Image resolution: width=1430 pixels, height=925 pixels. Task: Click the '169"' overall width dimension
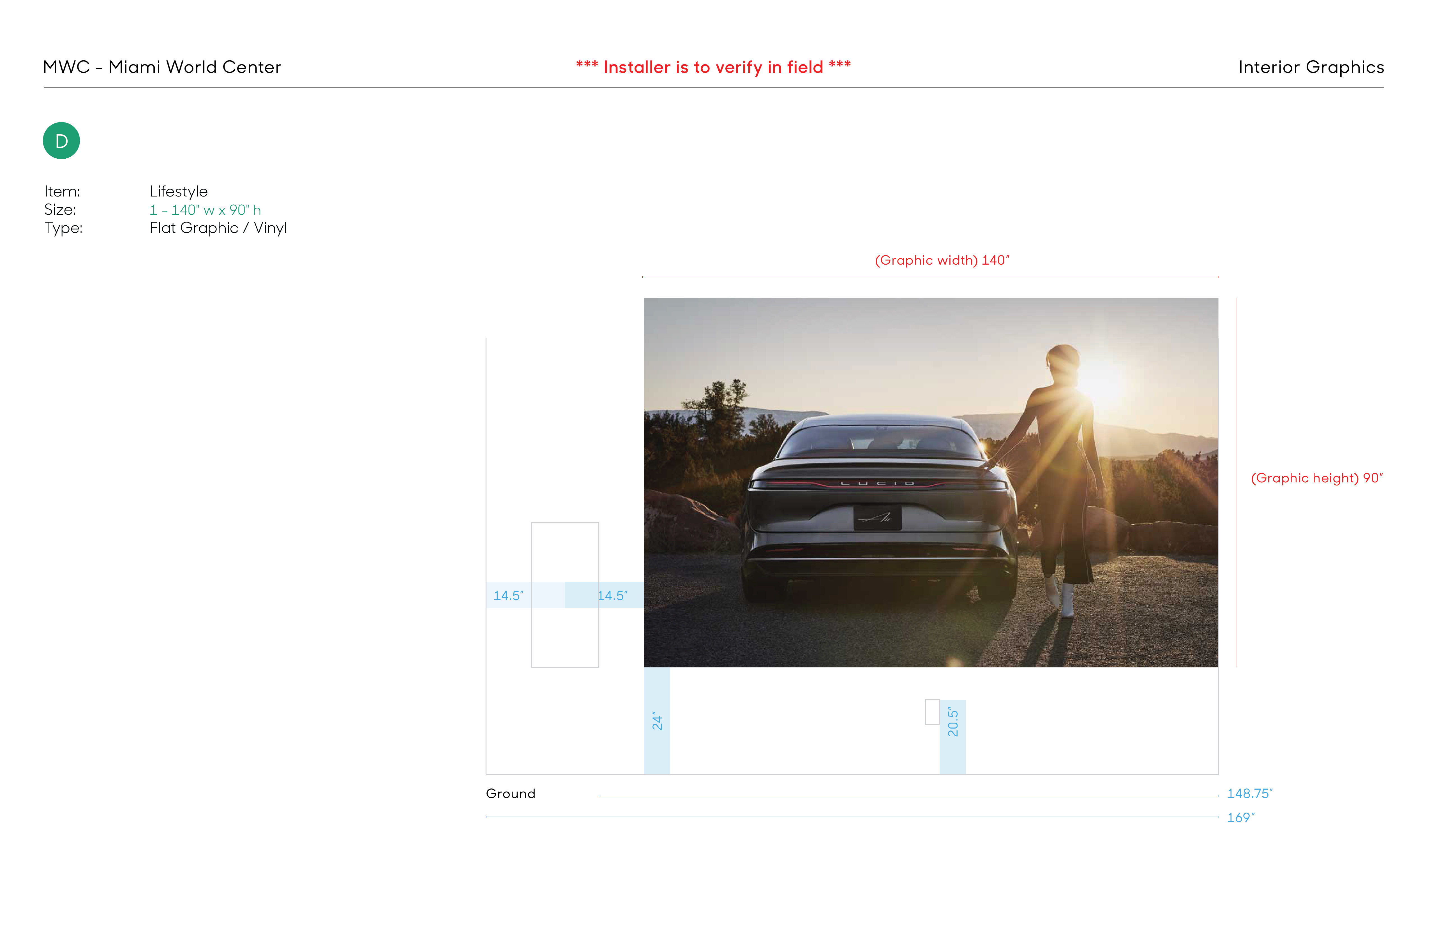point(1241,817)
